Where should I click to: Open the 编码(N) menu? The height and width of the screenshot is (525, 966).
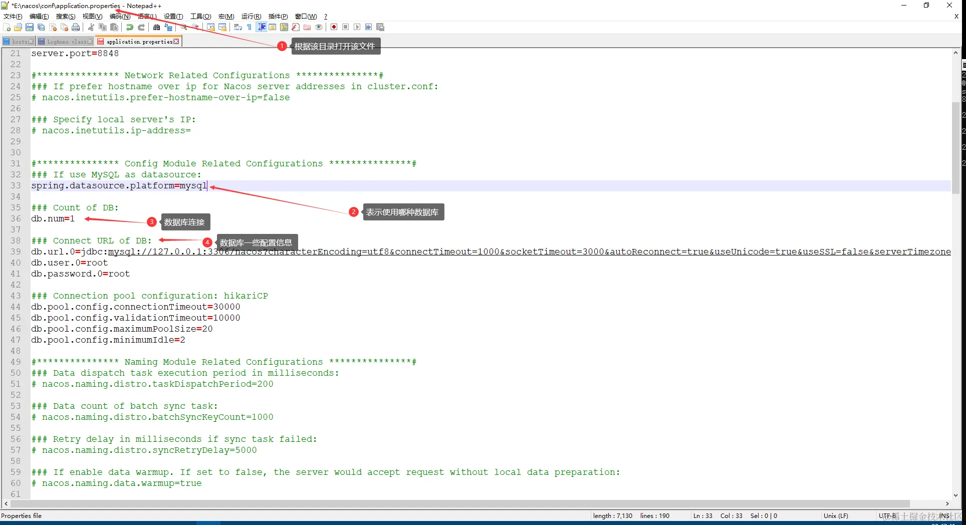coord(120,17)
